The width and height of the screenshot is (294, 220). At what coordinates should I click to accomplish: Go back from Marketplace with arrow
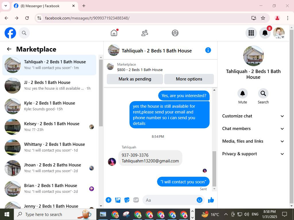pyautogui.click(x=9, y=49)
